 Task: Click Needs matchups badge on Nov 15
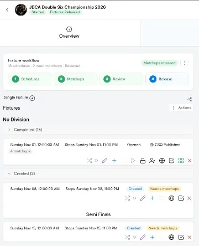[x=163, y=228]
